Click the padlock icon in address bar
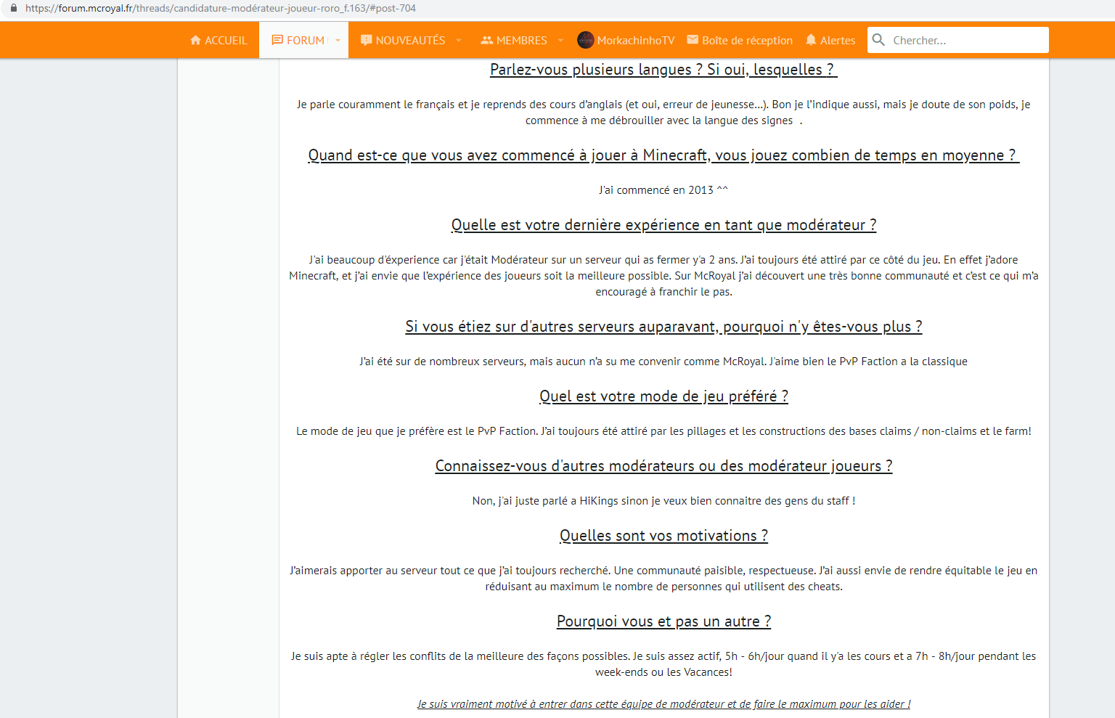This screenshot has height=718, width=1115. tap(13, 8)
